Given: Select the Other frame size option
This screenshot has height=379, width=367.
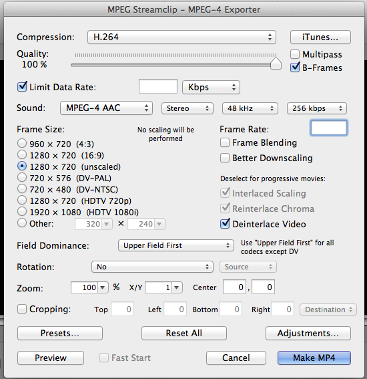Looking at the screenshot, I should [22, 223].
